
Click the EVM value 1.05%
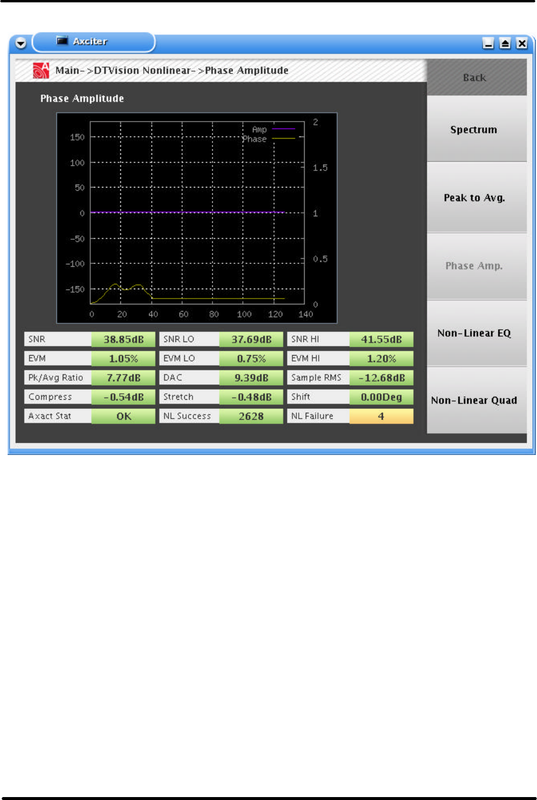click(x=123, y=359)
